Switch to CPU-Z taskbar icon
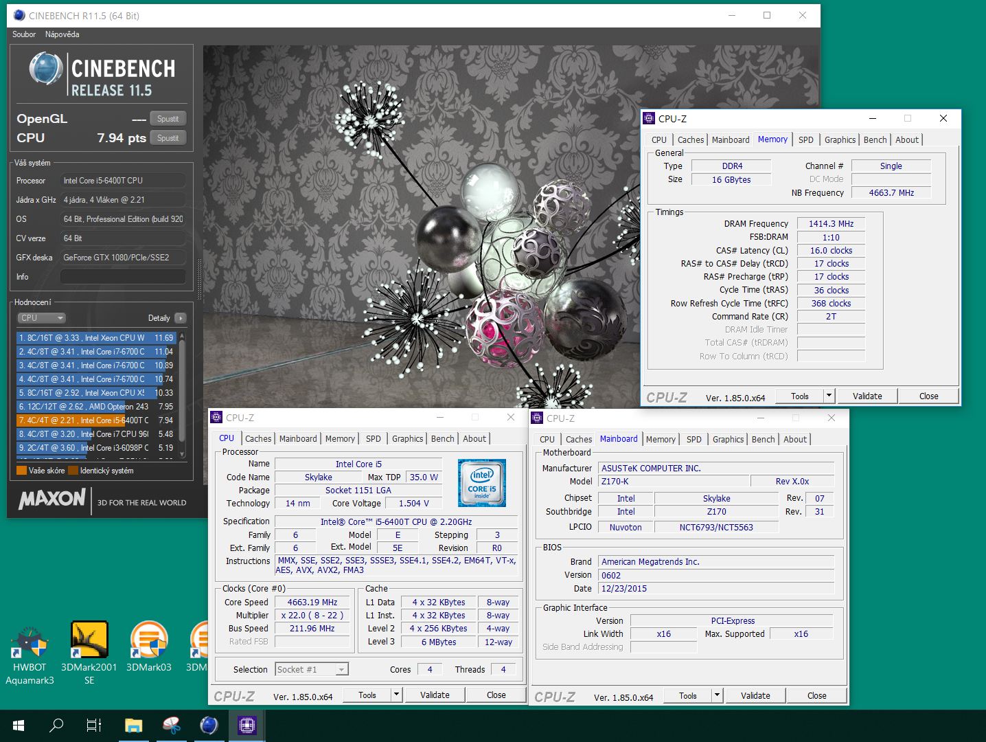 [246, 726]
